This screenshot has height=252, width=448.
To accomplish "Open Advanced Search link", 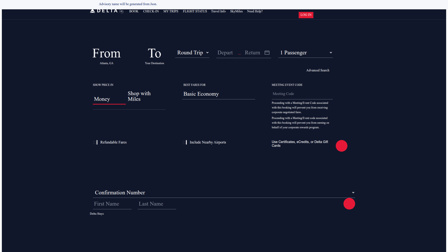I will click(x=318, y=70).
